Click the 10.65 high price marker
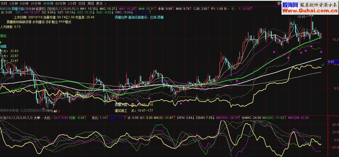Viewport: 339px width, 157px height. click(x=301, y=17)
